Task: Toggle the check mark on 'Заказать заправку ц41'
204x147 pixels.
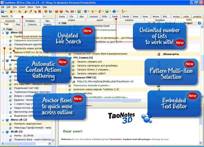Action: coord(74,62)
